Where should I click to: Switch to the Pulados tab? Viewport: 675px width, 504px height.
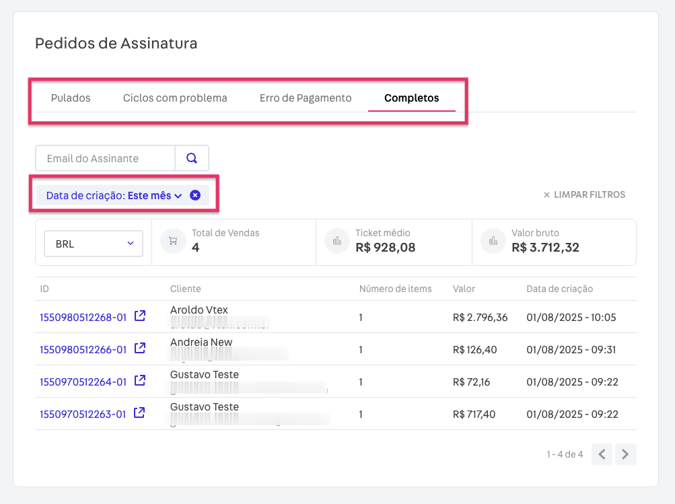pos(71,98)
